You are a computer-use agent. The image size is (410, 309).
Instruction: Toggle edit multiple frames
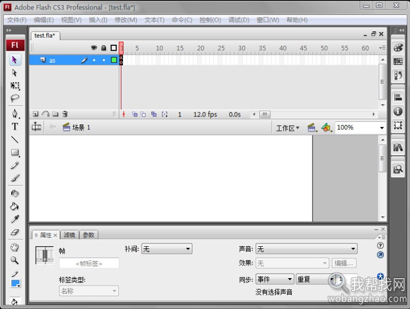[154, 114]
